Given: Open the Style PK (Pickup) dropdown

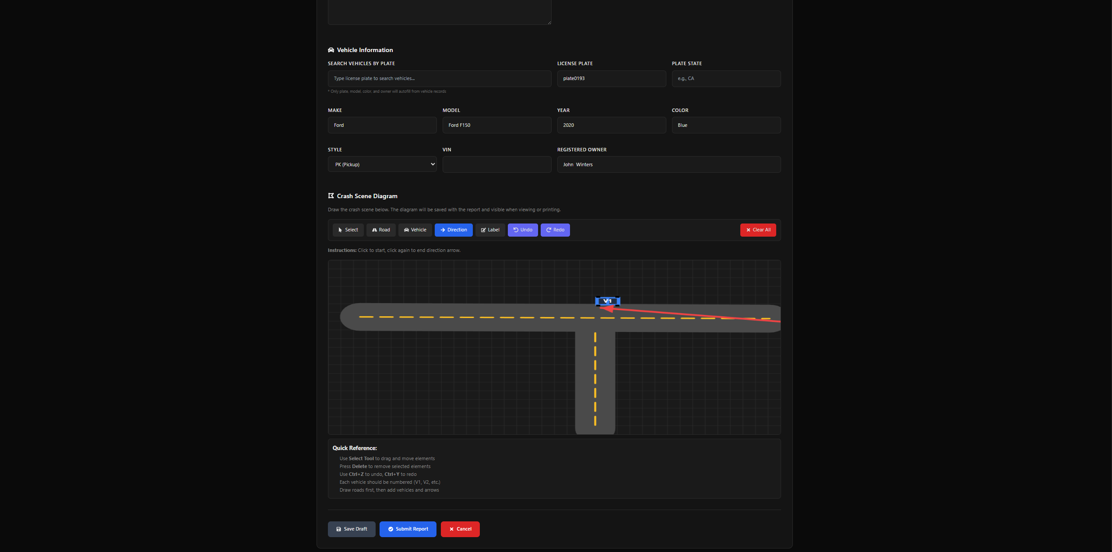Looking at the screenshot, I should pos(382,164).
